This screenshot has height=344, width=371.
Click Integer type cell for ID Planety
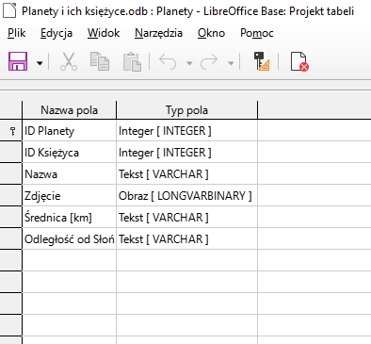click(186, 131)
